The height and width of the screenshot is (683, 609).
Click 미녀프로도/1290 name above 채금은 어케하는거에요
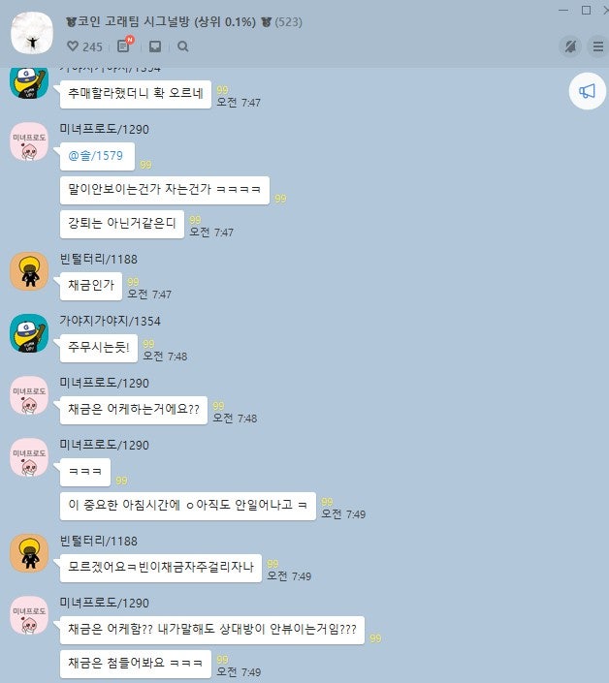[x=104, y=383]
